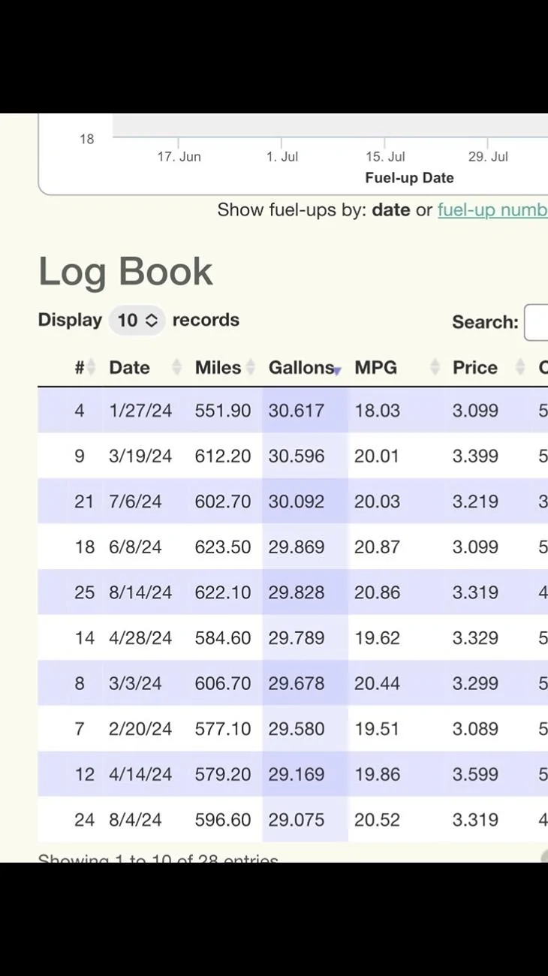Show fuel-ups by fuel-up number link
This screenshot has height=976, width=548.
(492, 209)
